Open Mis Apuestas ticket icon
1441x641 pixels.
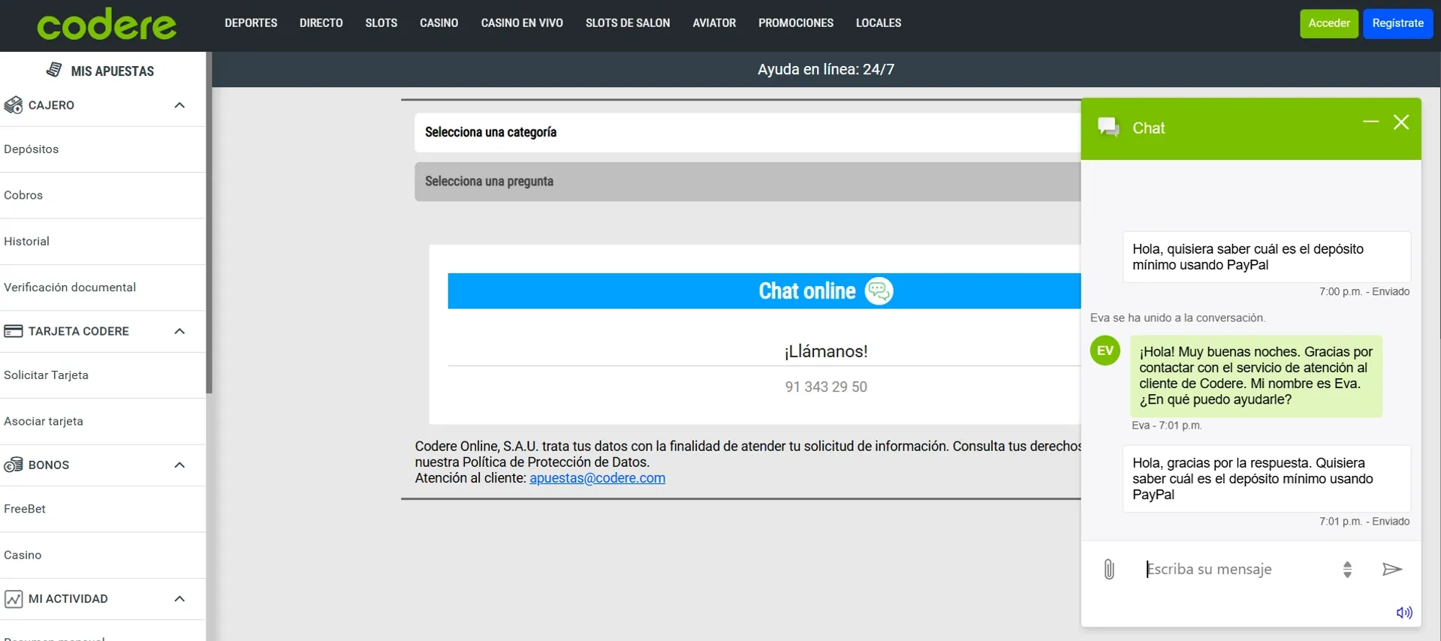54,70
